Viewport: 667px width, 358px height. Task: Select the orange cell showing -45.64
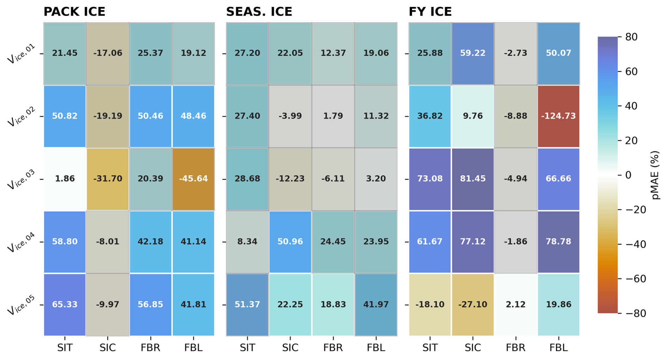pyautogui.click(x=193, y=179)
